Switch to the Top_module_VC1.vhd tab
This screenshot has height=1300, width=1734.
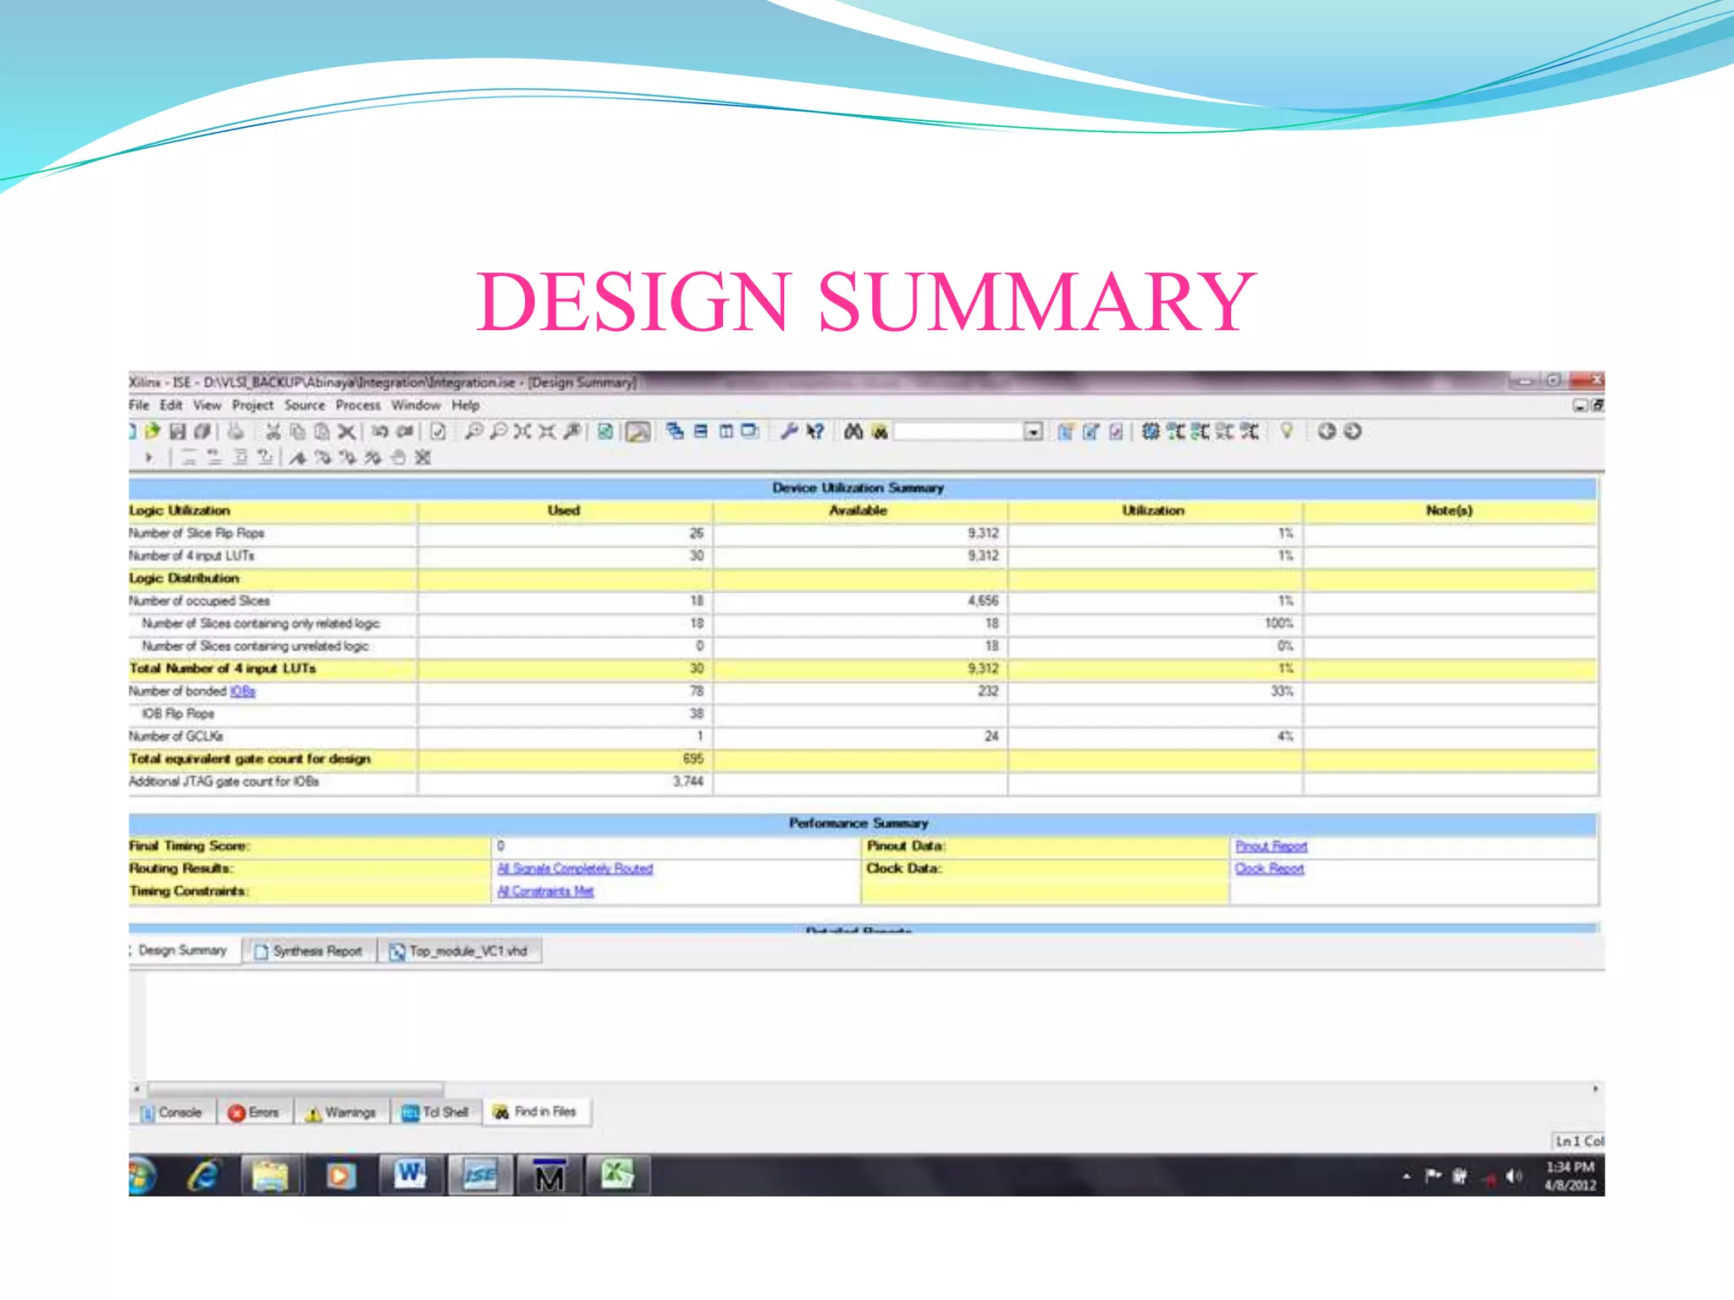459,951
